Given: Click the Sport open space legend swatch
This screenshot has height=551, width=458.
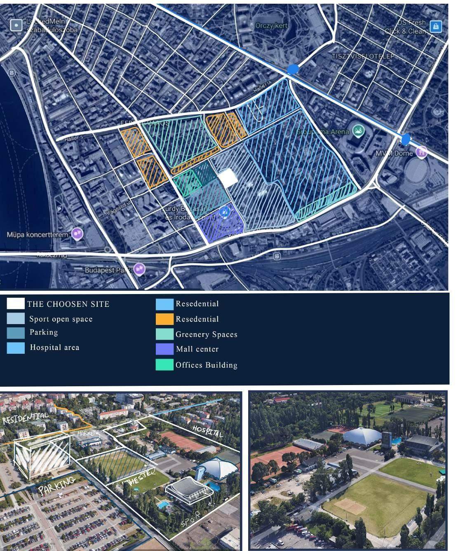Looking at the screenshot, I should (15, 319).
